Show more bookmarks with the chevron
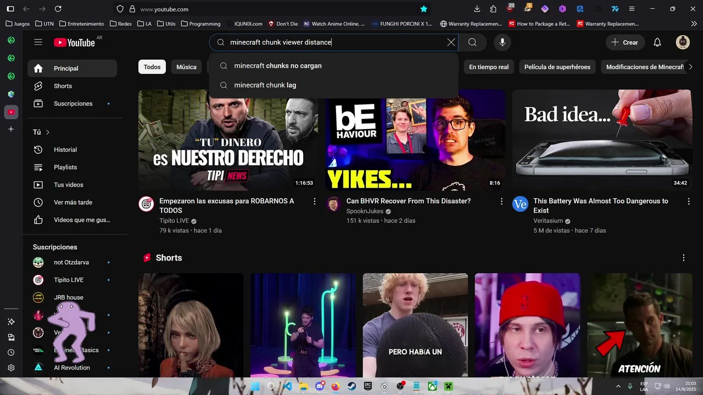Image resolution: width=703 pixels, height=395 pixels. 694,24
